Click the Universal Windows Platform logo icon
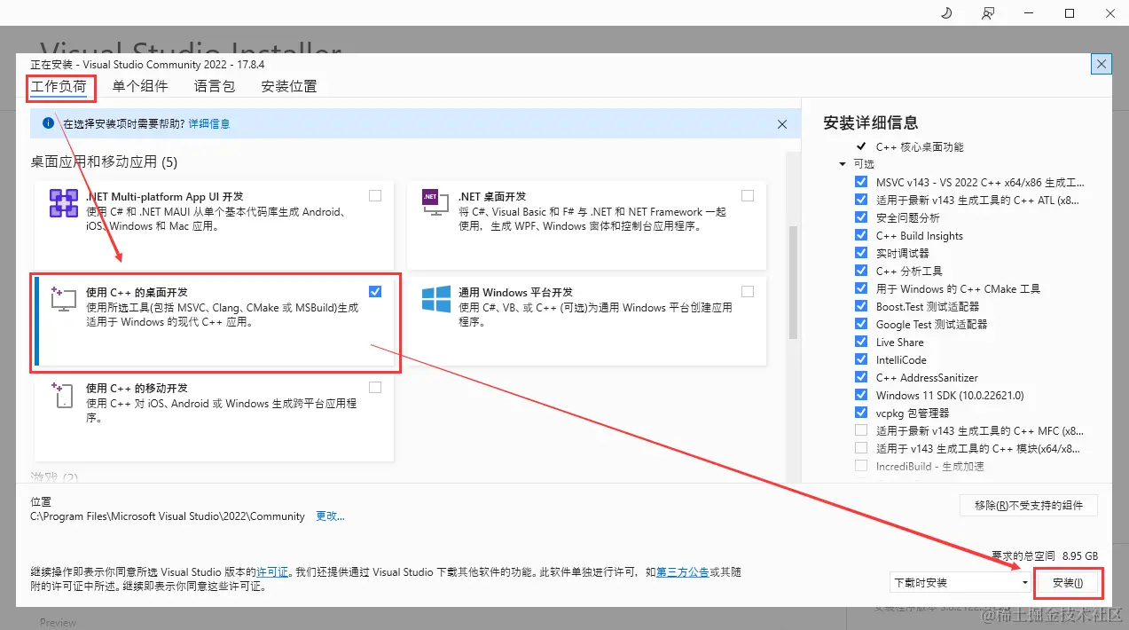 tap(436, 299)
